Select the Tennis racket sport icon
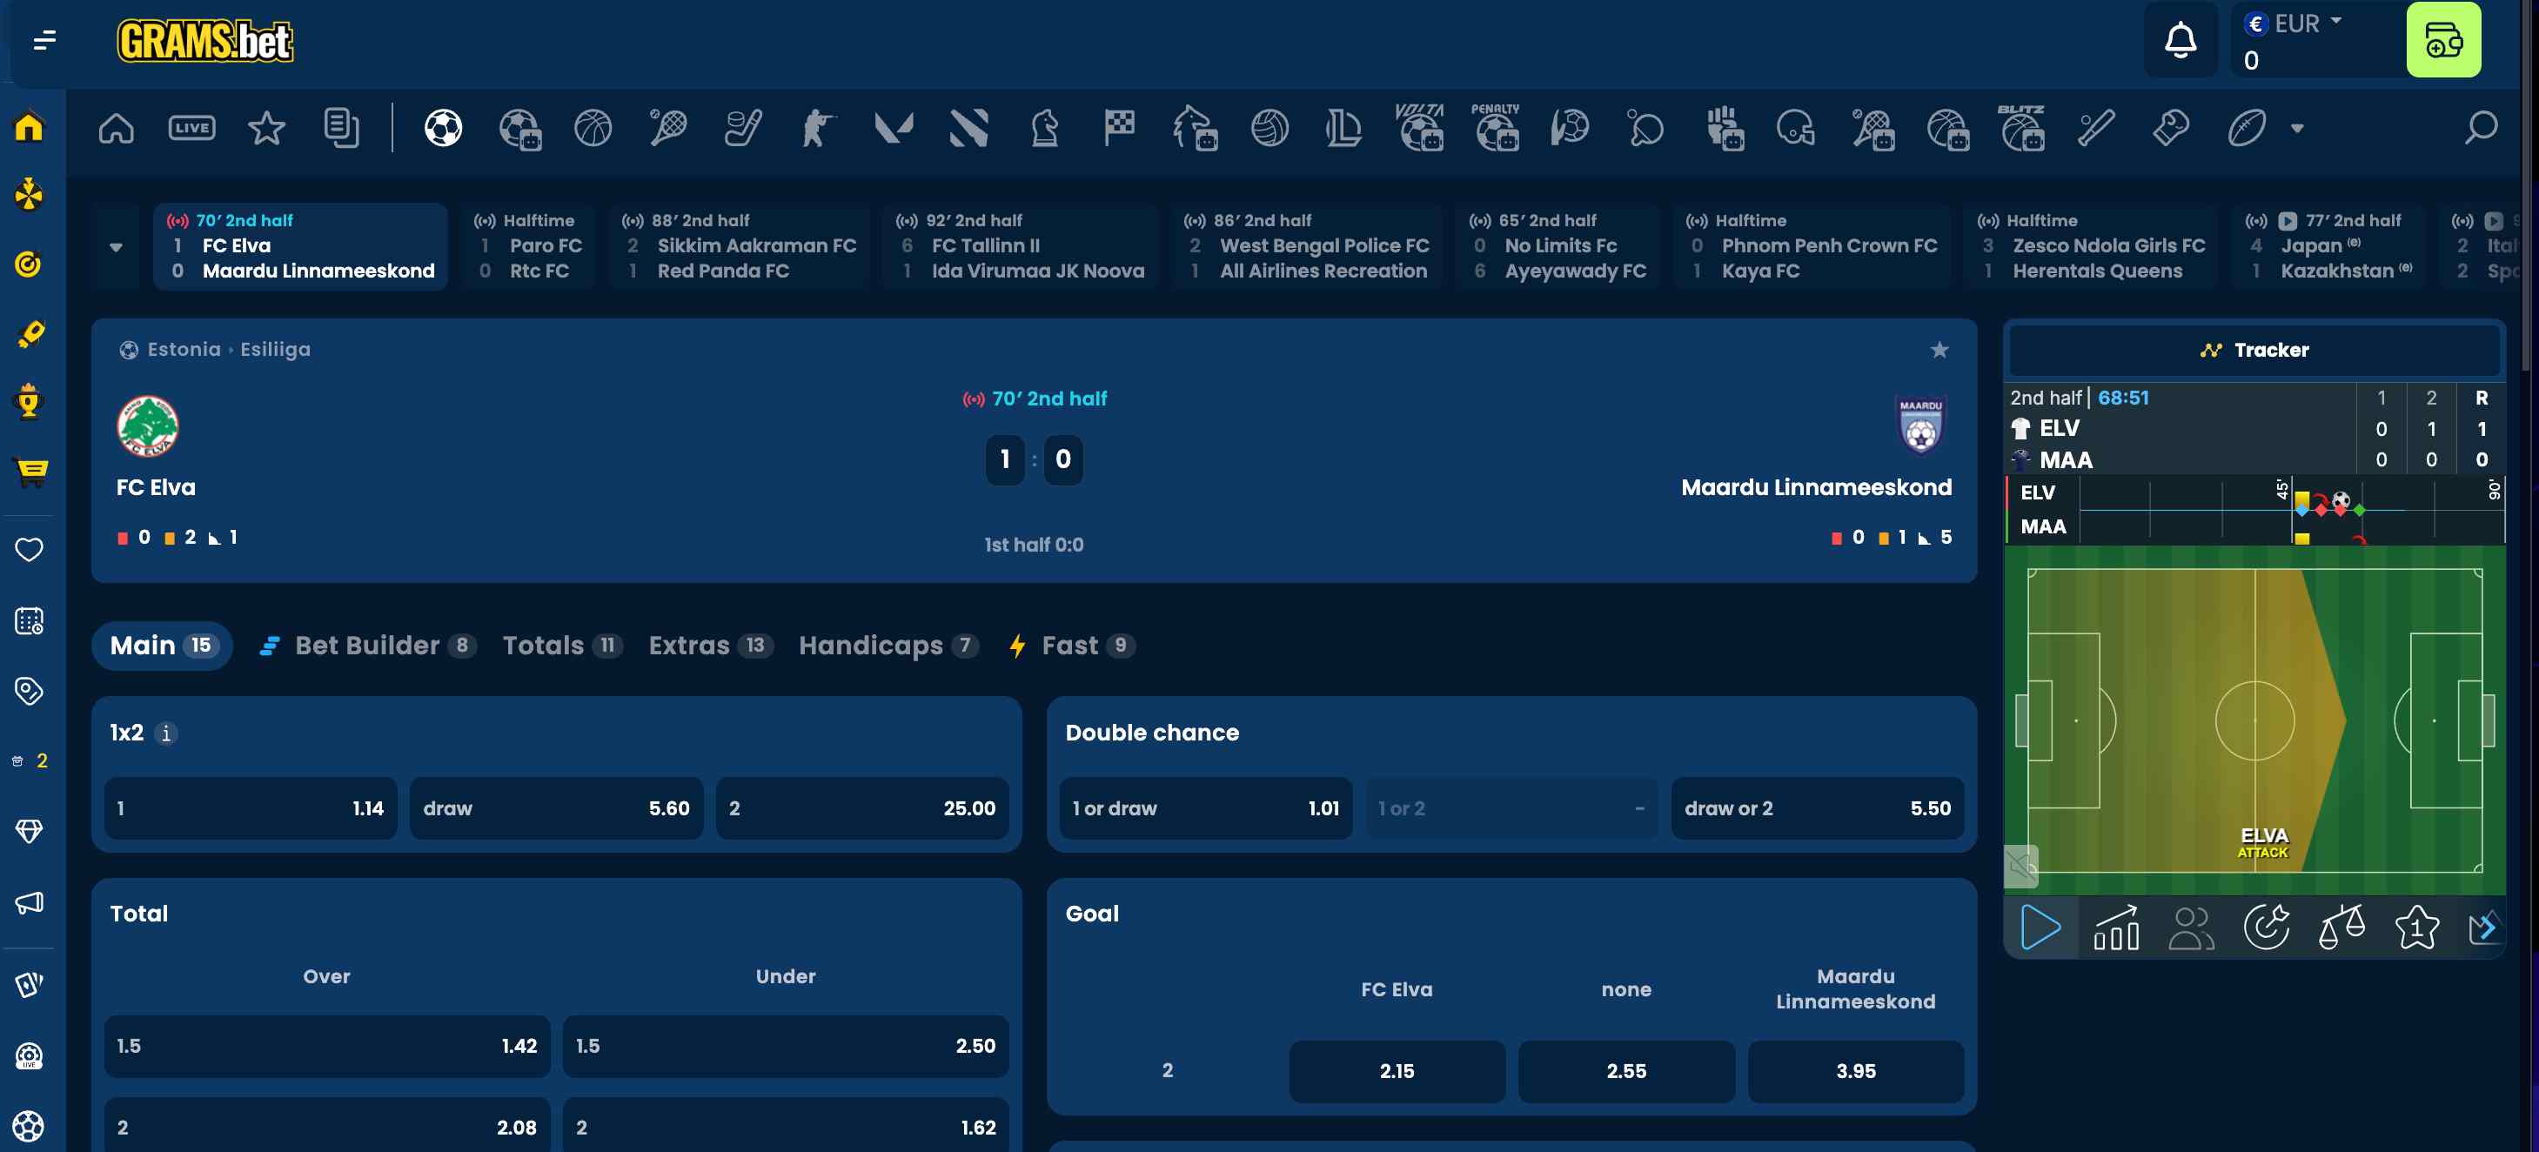Screen dimensions: 2539x1152 [667, 128]
